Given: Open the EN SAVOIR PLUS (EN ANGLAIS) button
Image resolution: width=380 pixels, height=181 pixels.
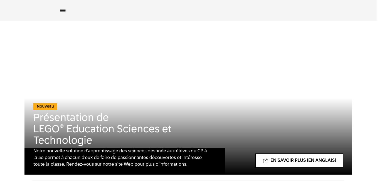Looking at the screenshot, I should click(x=299, y=161).
